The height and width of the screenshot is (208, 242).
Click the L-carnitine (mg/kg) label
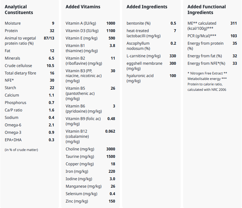[143, 56]
